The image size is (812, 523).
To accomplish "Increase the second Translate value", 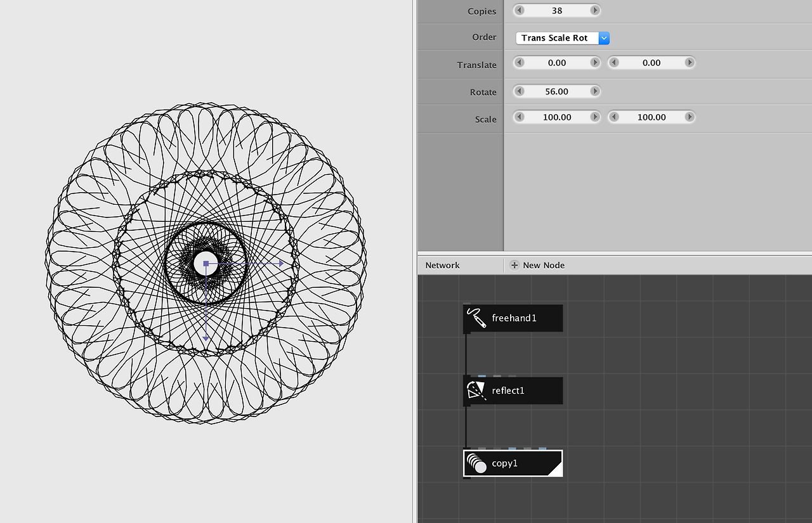I will pyautogui.click(x=689, y=62).
